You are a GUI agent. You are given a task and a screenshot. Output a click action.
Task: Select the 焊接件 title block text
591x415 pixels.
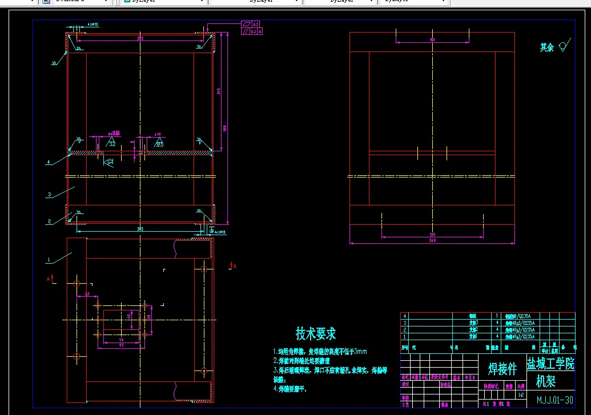coord(502,369)
